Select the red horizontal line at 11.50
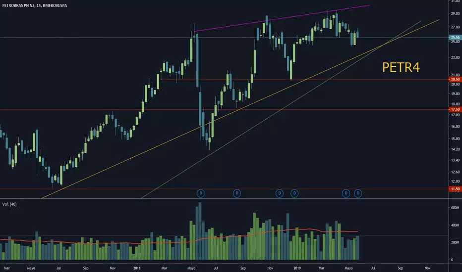This screenshot has height=272, width=462. 224,189
